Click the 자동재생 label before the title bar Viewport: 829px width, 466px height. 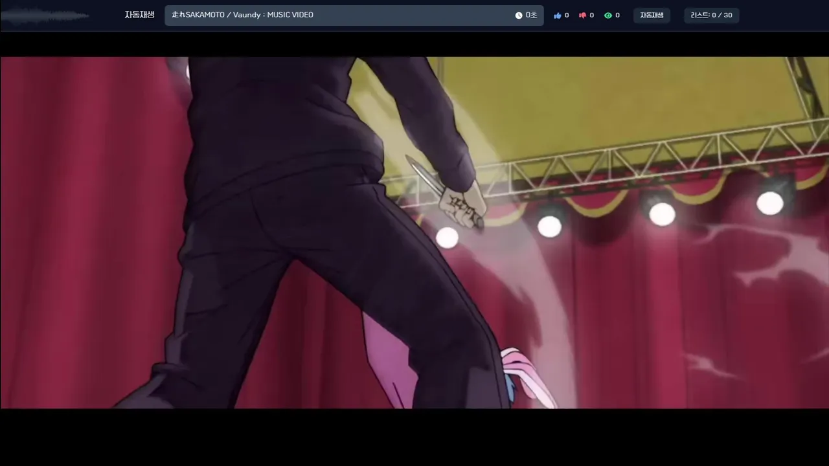pos(140,15)
